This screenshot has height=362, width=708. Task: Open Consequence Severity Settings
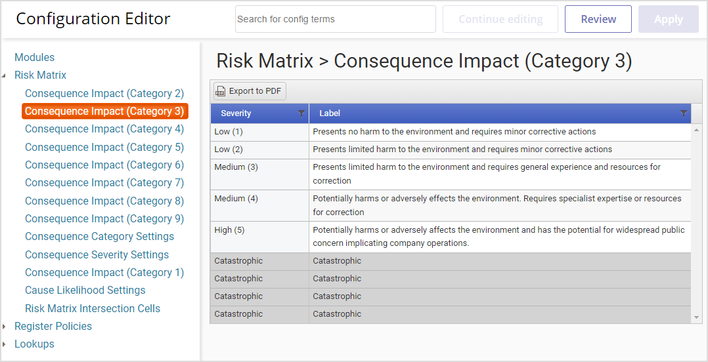coord(97,254)
